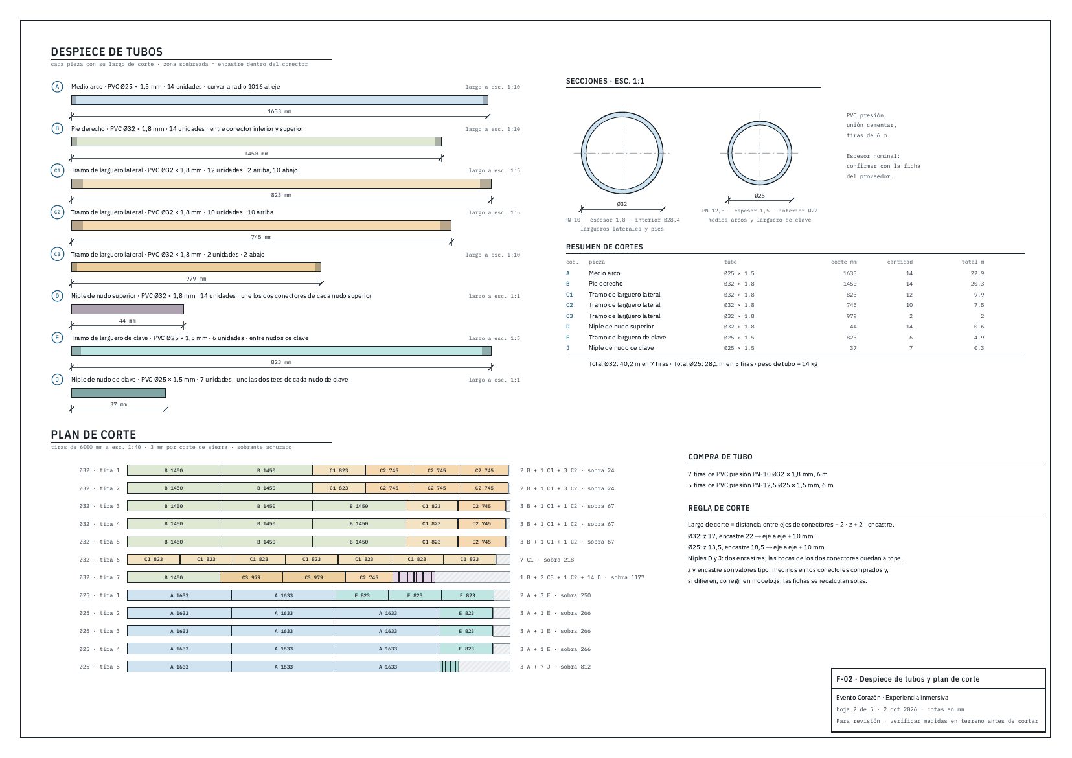Screen dimensions: 1072x758
Task: Click the green Pie derecho tube bar
Action: (x=256, y=142)
